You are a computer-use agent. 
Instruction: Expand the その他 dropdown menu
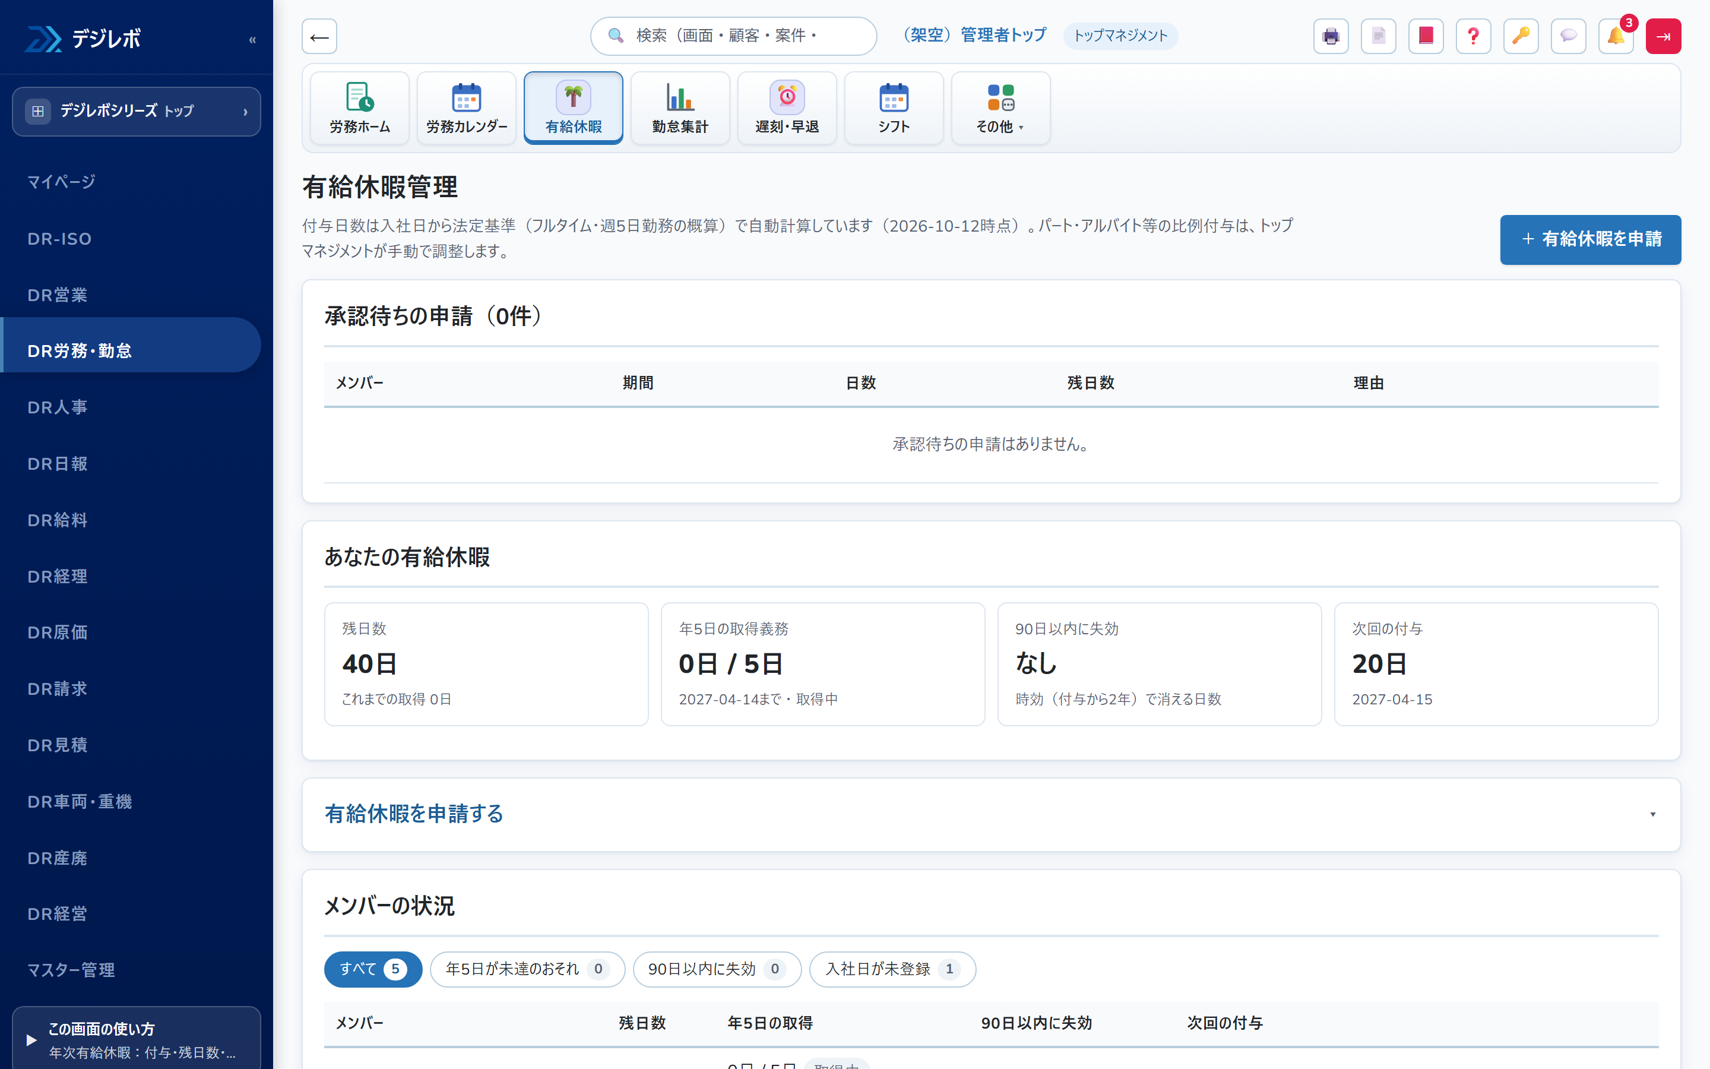(1000, 108)
